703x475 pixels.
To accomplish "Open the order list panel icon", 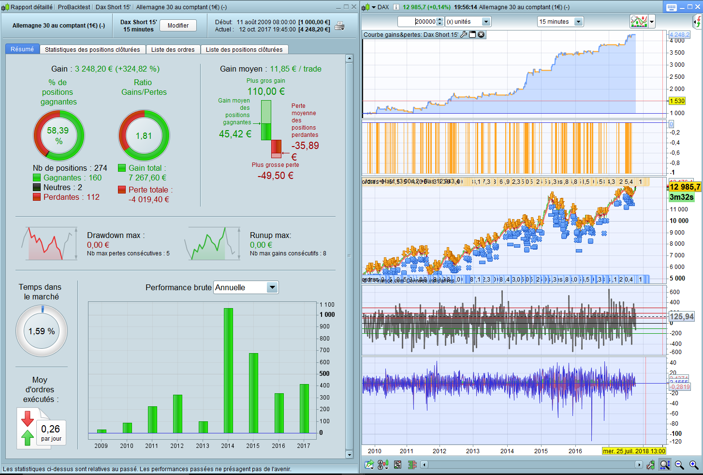I will tap(397, 465).
